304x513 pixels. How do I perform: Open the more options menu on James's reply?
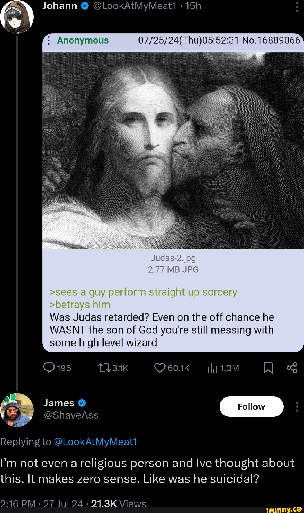tap(297, 406)
